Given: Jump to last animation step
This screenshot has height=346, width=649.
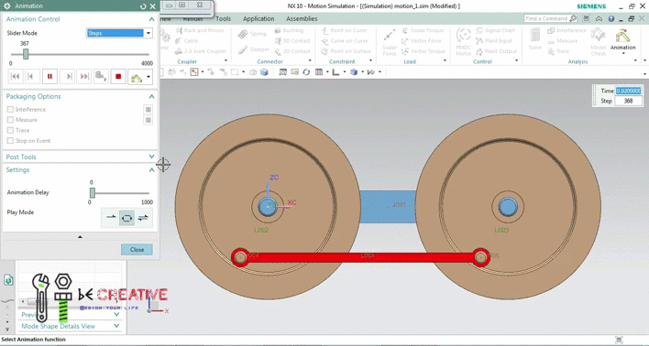Looking at the screenshot, I should [x=84, y=77].
